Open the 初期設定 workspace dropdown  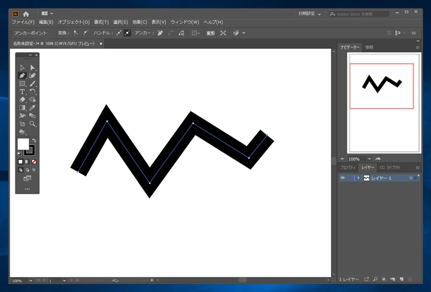[x=309, y=14]
